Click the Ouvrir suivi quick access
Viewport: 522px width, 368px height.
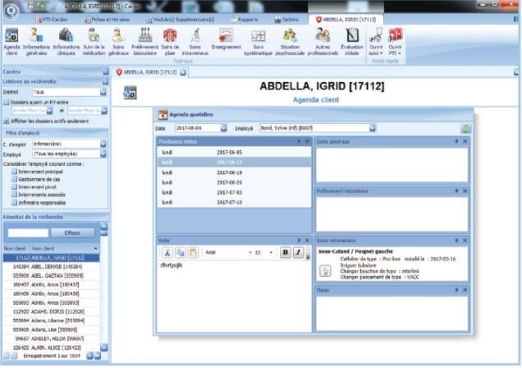point(376,42)
